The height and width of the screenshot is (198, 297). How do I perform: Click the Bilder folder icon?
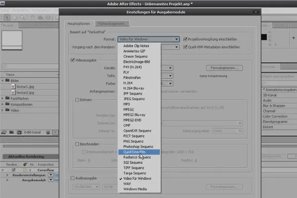point(7,81)
